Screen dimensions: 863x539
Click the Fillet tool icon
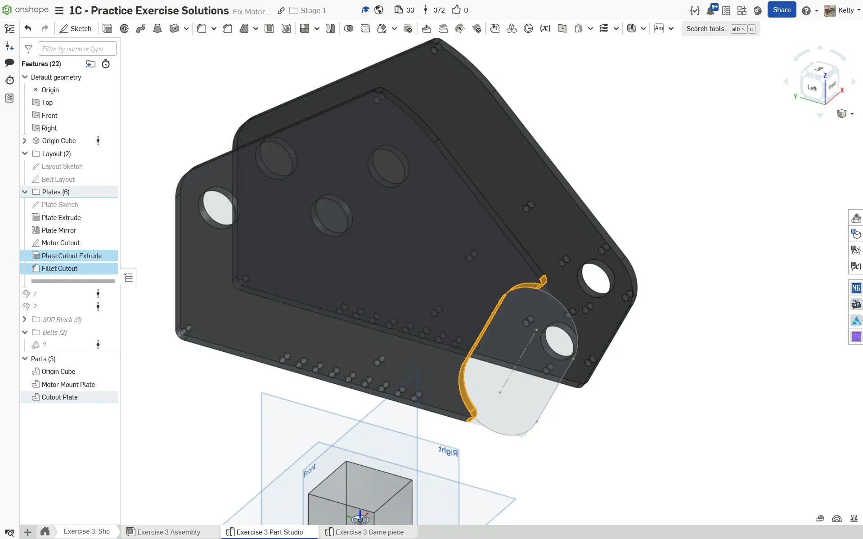[202, 29]
